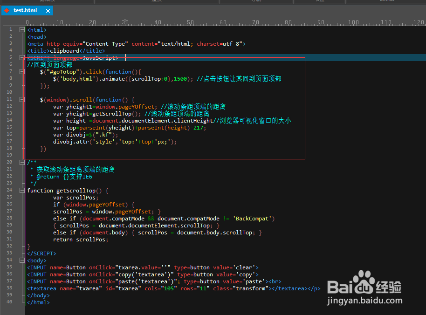The width and height of the screenshot is (426, 315).
Task: Collapse the <html> fold on line 1
Action: pyautogui.click(x=22, y=30)
